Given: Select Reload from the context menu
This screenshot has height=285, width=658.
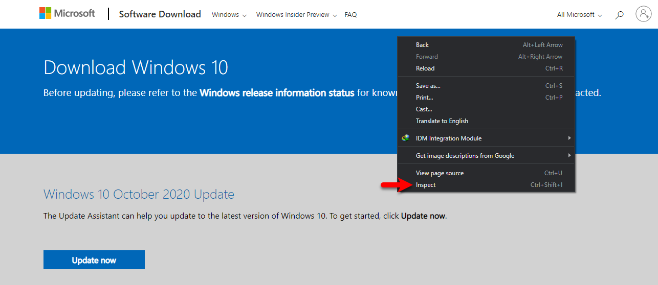Looking at the screenshot, I should 486,68.
